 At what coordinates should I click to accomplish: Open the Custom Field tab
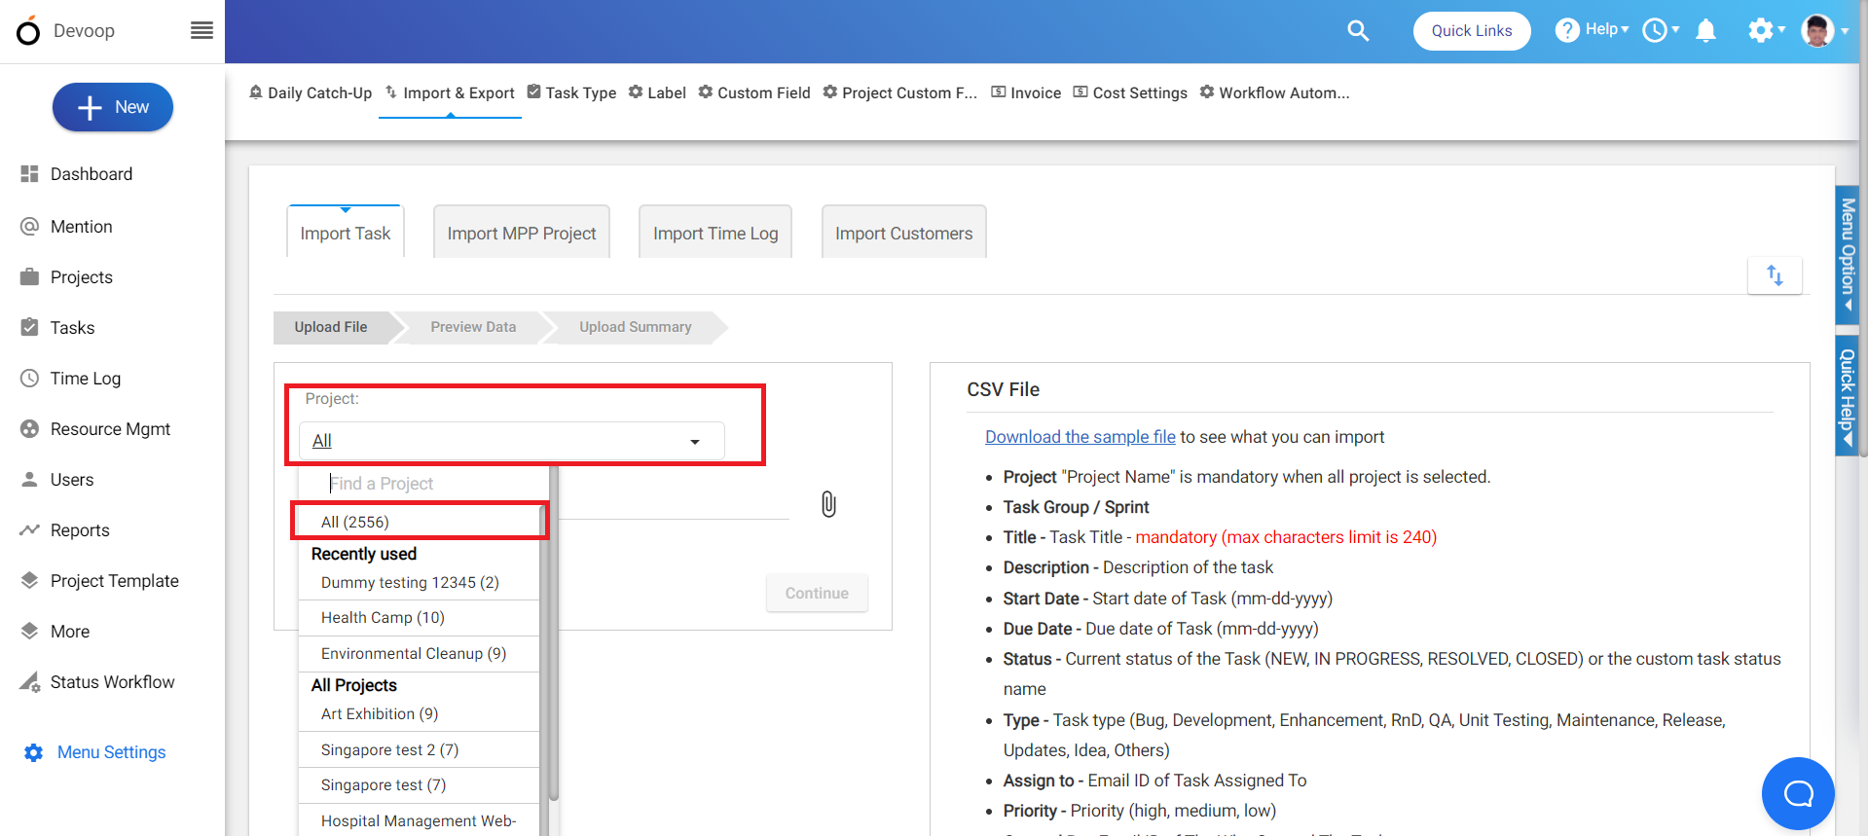tap(754, 92)
